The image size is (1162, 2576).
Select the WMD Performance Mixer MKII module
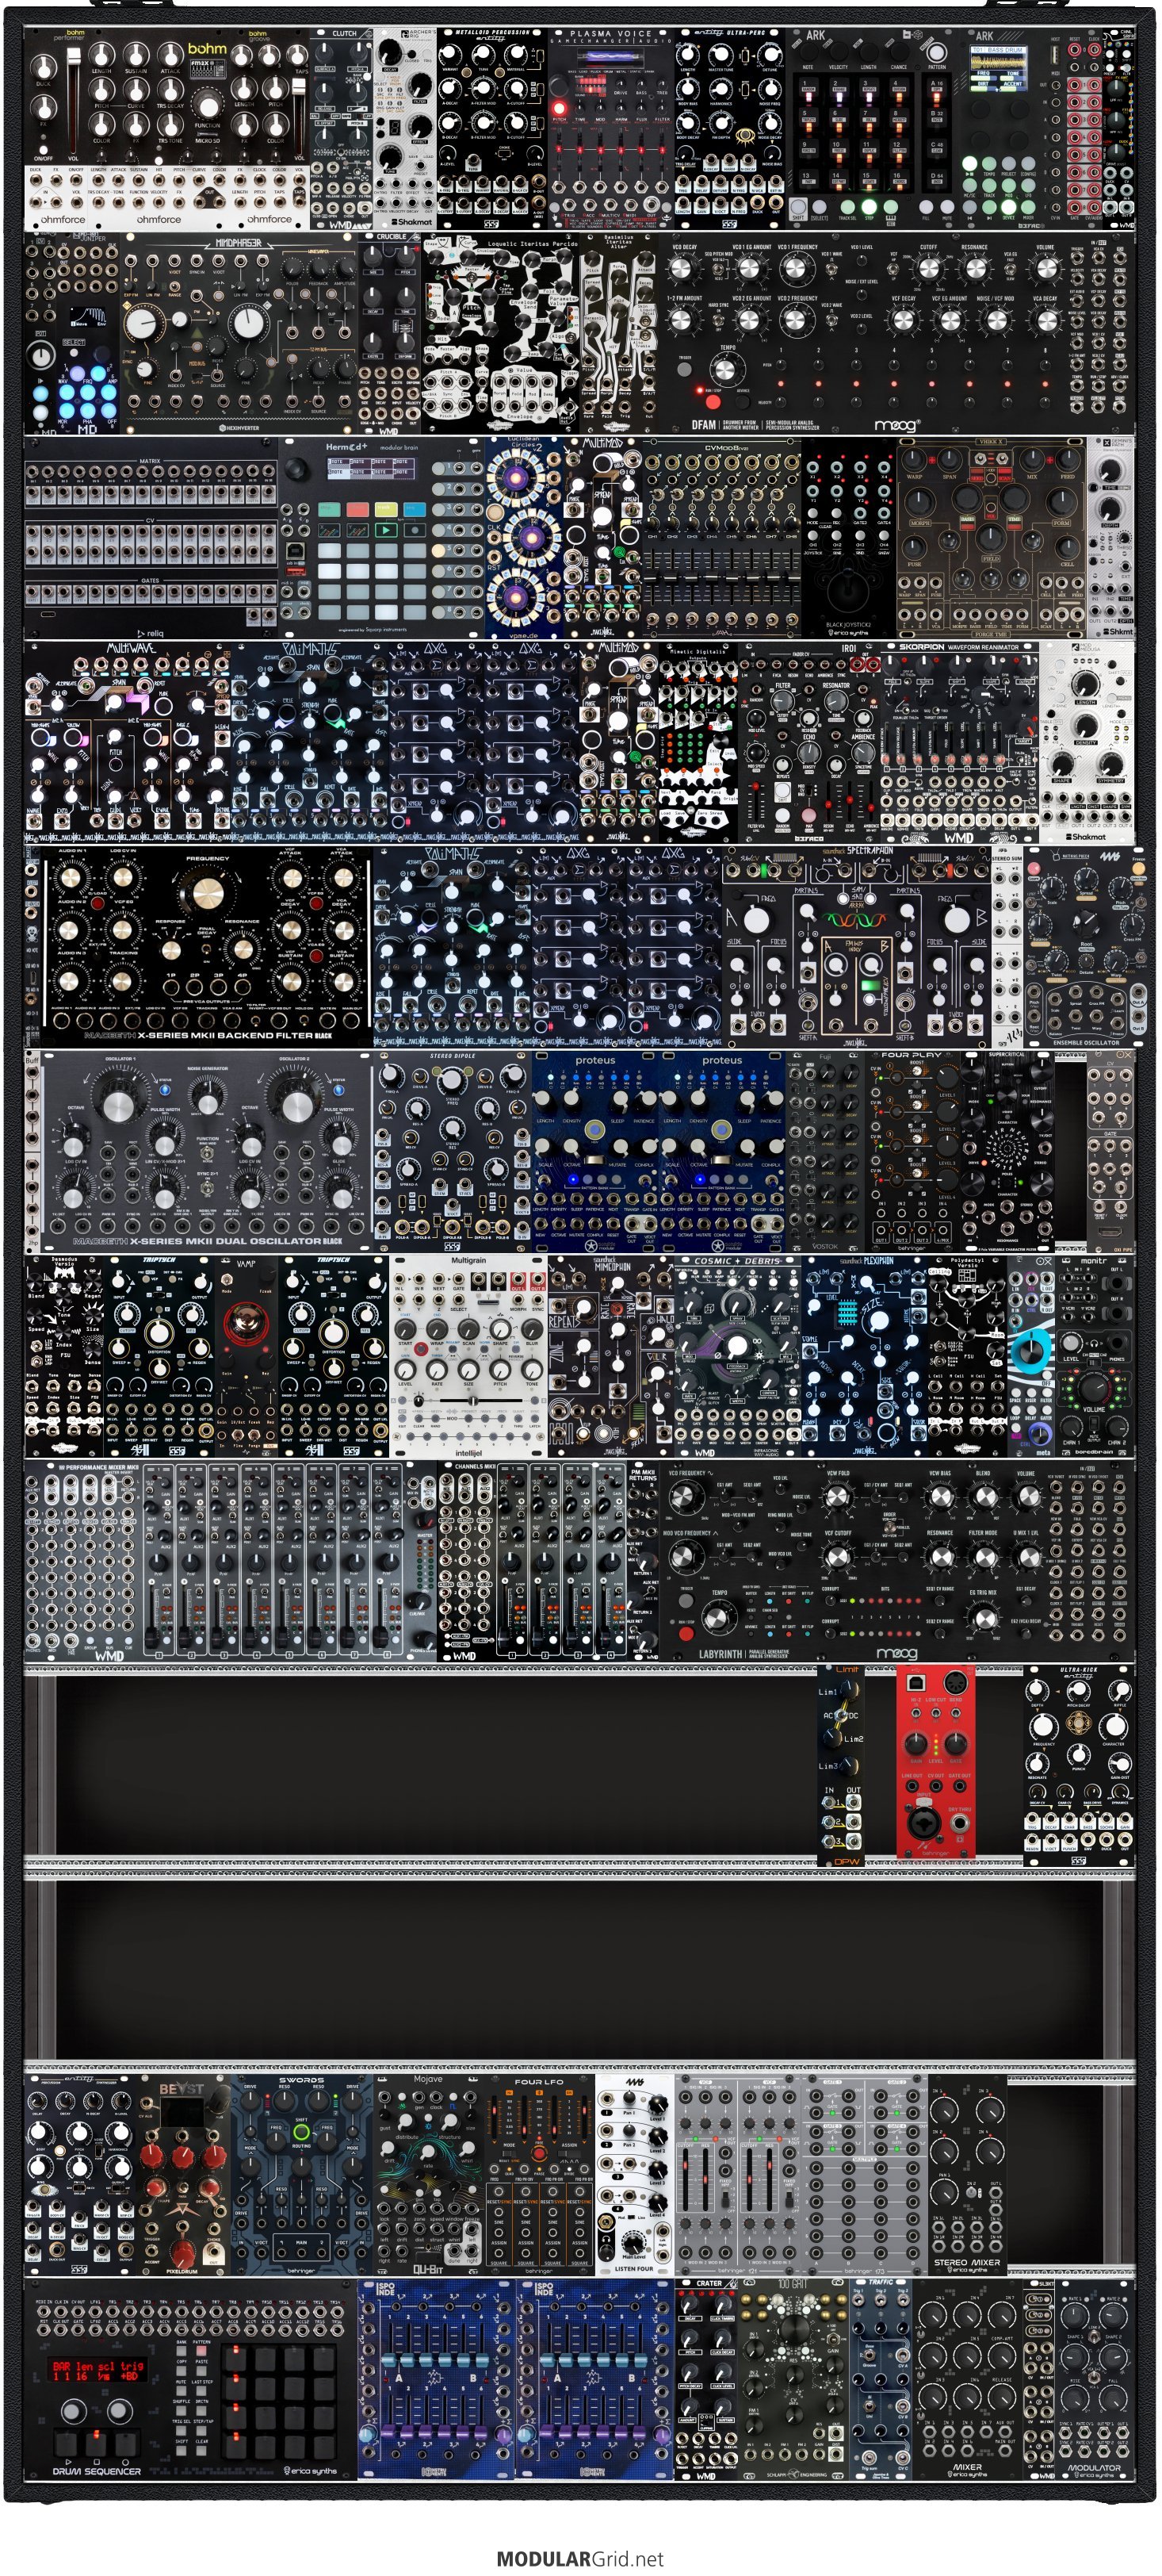tap(230, 1561)
